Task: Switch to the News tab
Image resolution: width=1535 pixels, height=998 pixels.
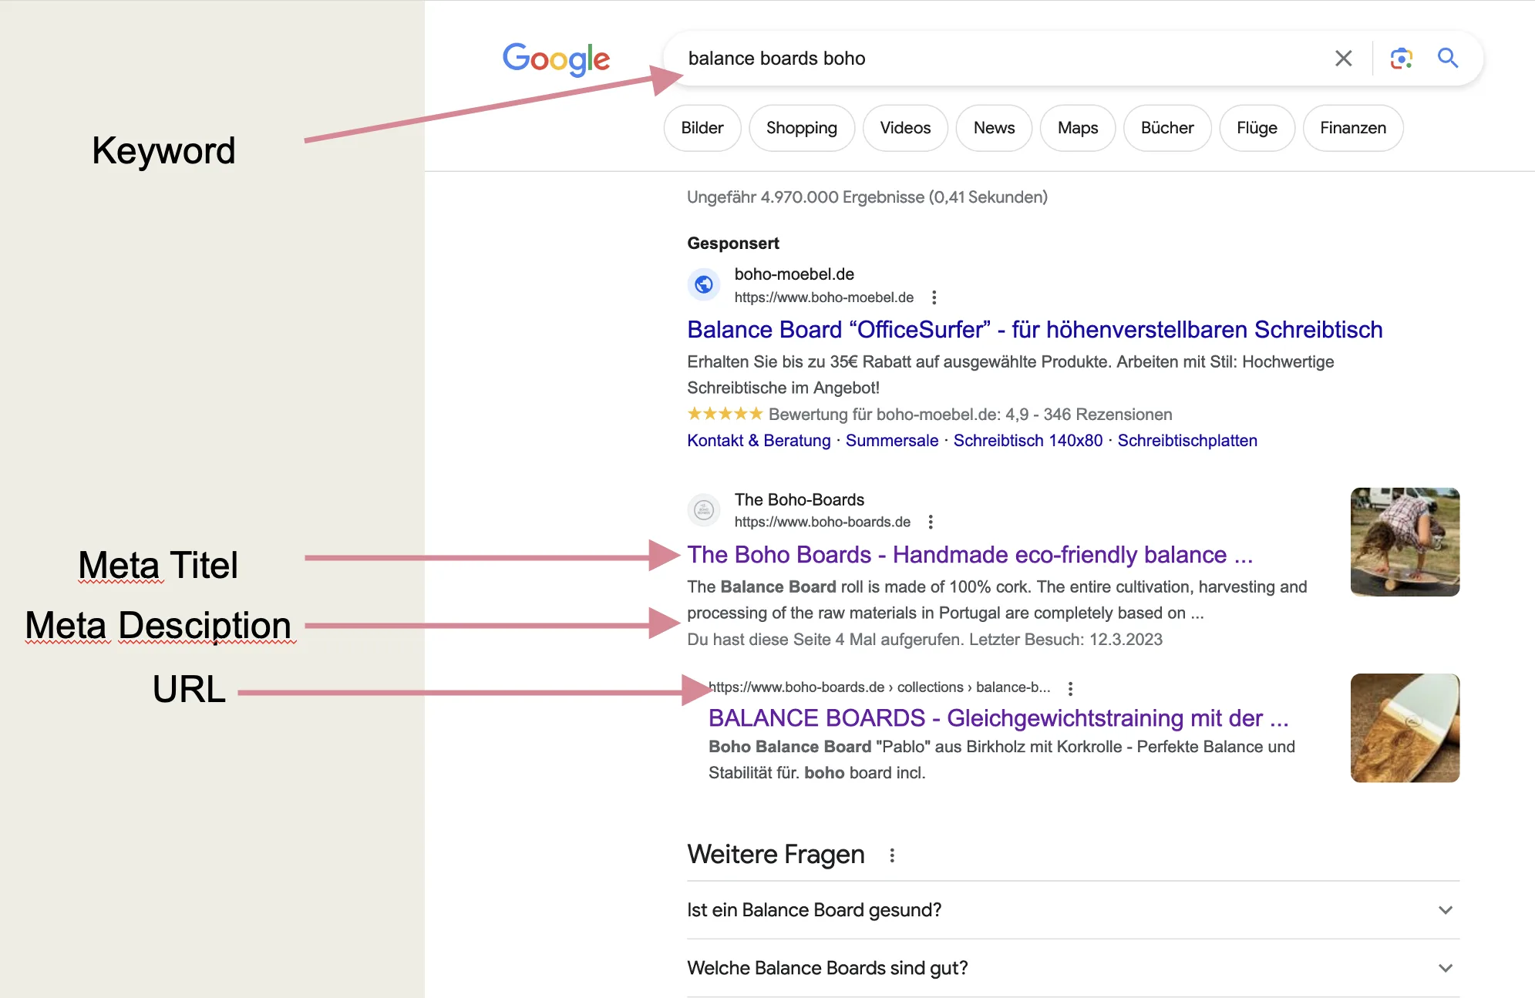Action: (x=993, y=128)
